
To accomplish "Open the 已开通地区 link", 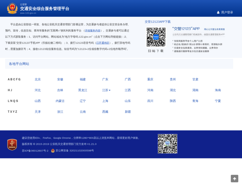I will [103, 43].
